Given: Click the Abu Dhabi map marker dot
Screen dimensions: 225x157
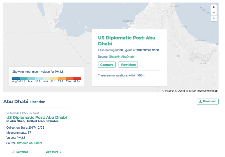Looking at the screenshot, I should click(x=129, y=25).
